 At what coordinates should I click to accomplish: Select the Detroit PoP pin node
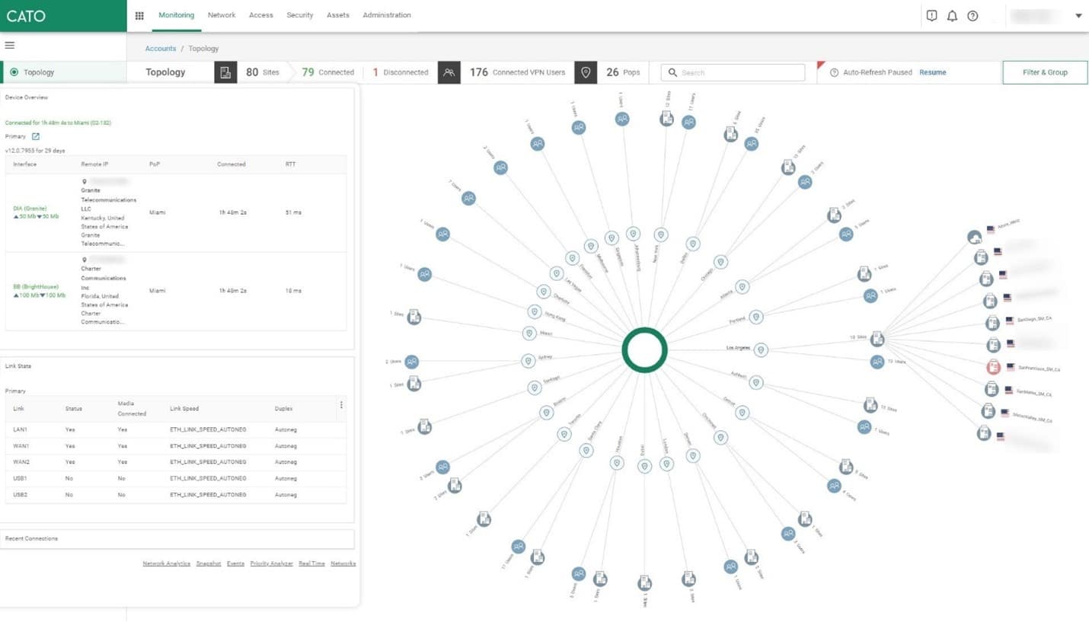(742, 413)
